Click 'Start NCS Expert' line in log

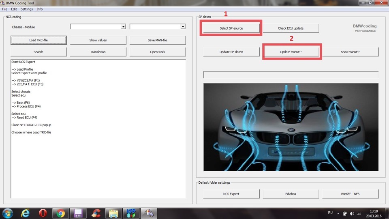23,62
